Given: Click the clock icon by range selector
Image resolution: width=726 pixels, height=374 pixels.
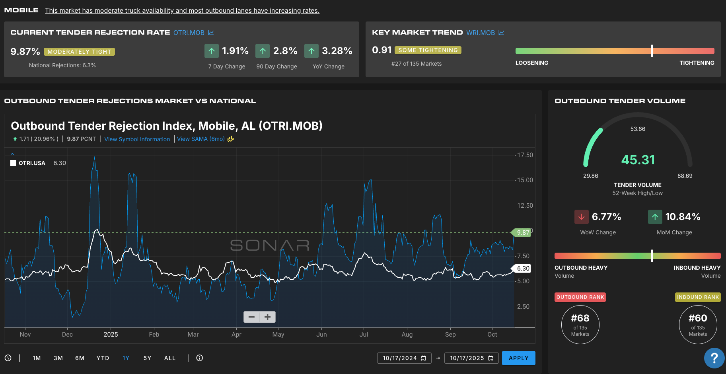Looking at the screenshot, I should tap(8, 358).
